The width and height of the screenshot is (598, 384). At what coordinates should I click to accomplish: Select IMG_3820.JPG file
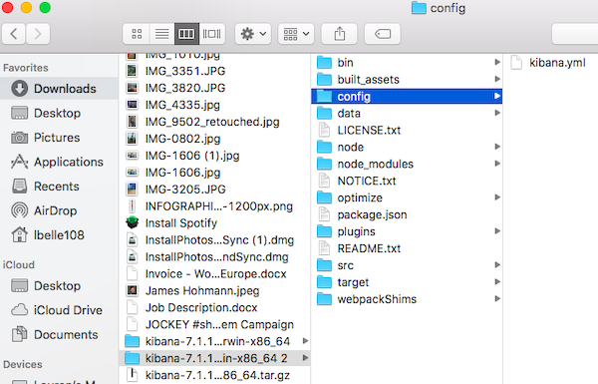[214, 88]
